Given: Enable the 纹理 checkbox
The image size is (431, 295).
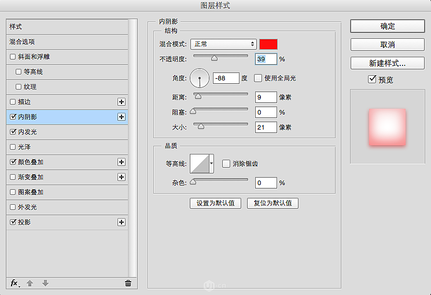Looking at the screenshot, I should tap(19, 87).
